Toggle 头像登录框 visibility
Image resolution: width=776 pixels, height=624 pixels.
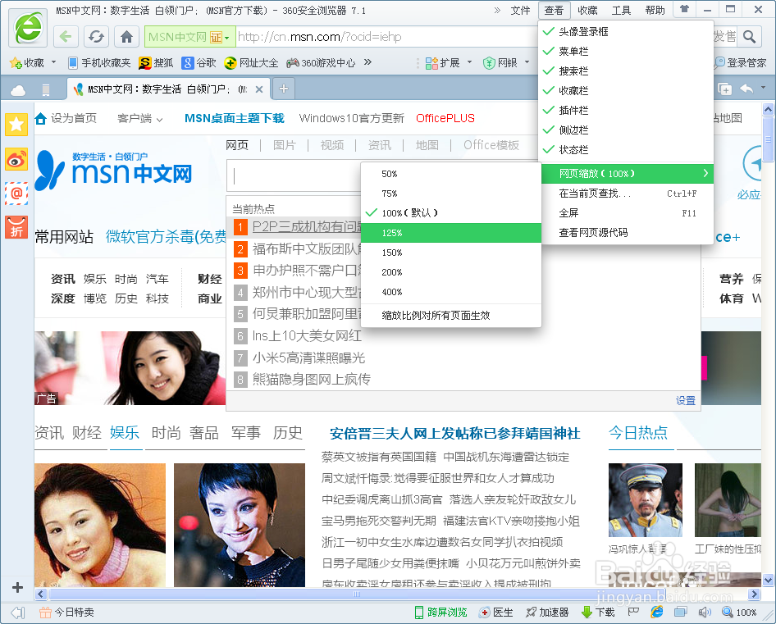pos(626,32)
